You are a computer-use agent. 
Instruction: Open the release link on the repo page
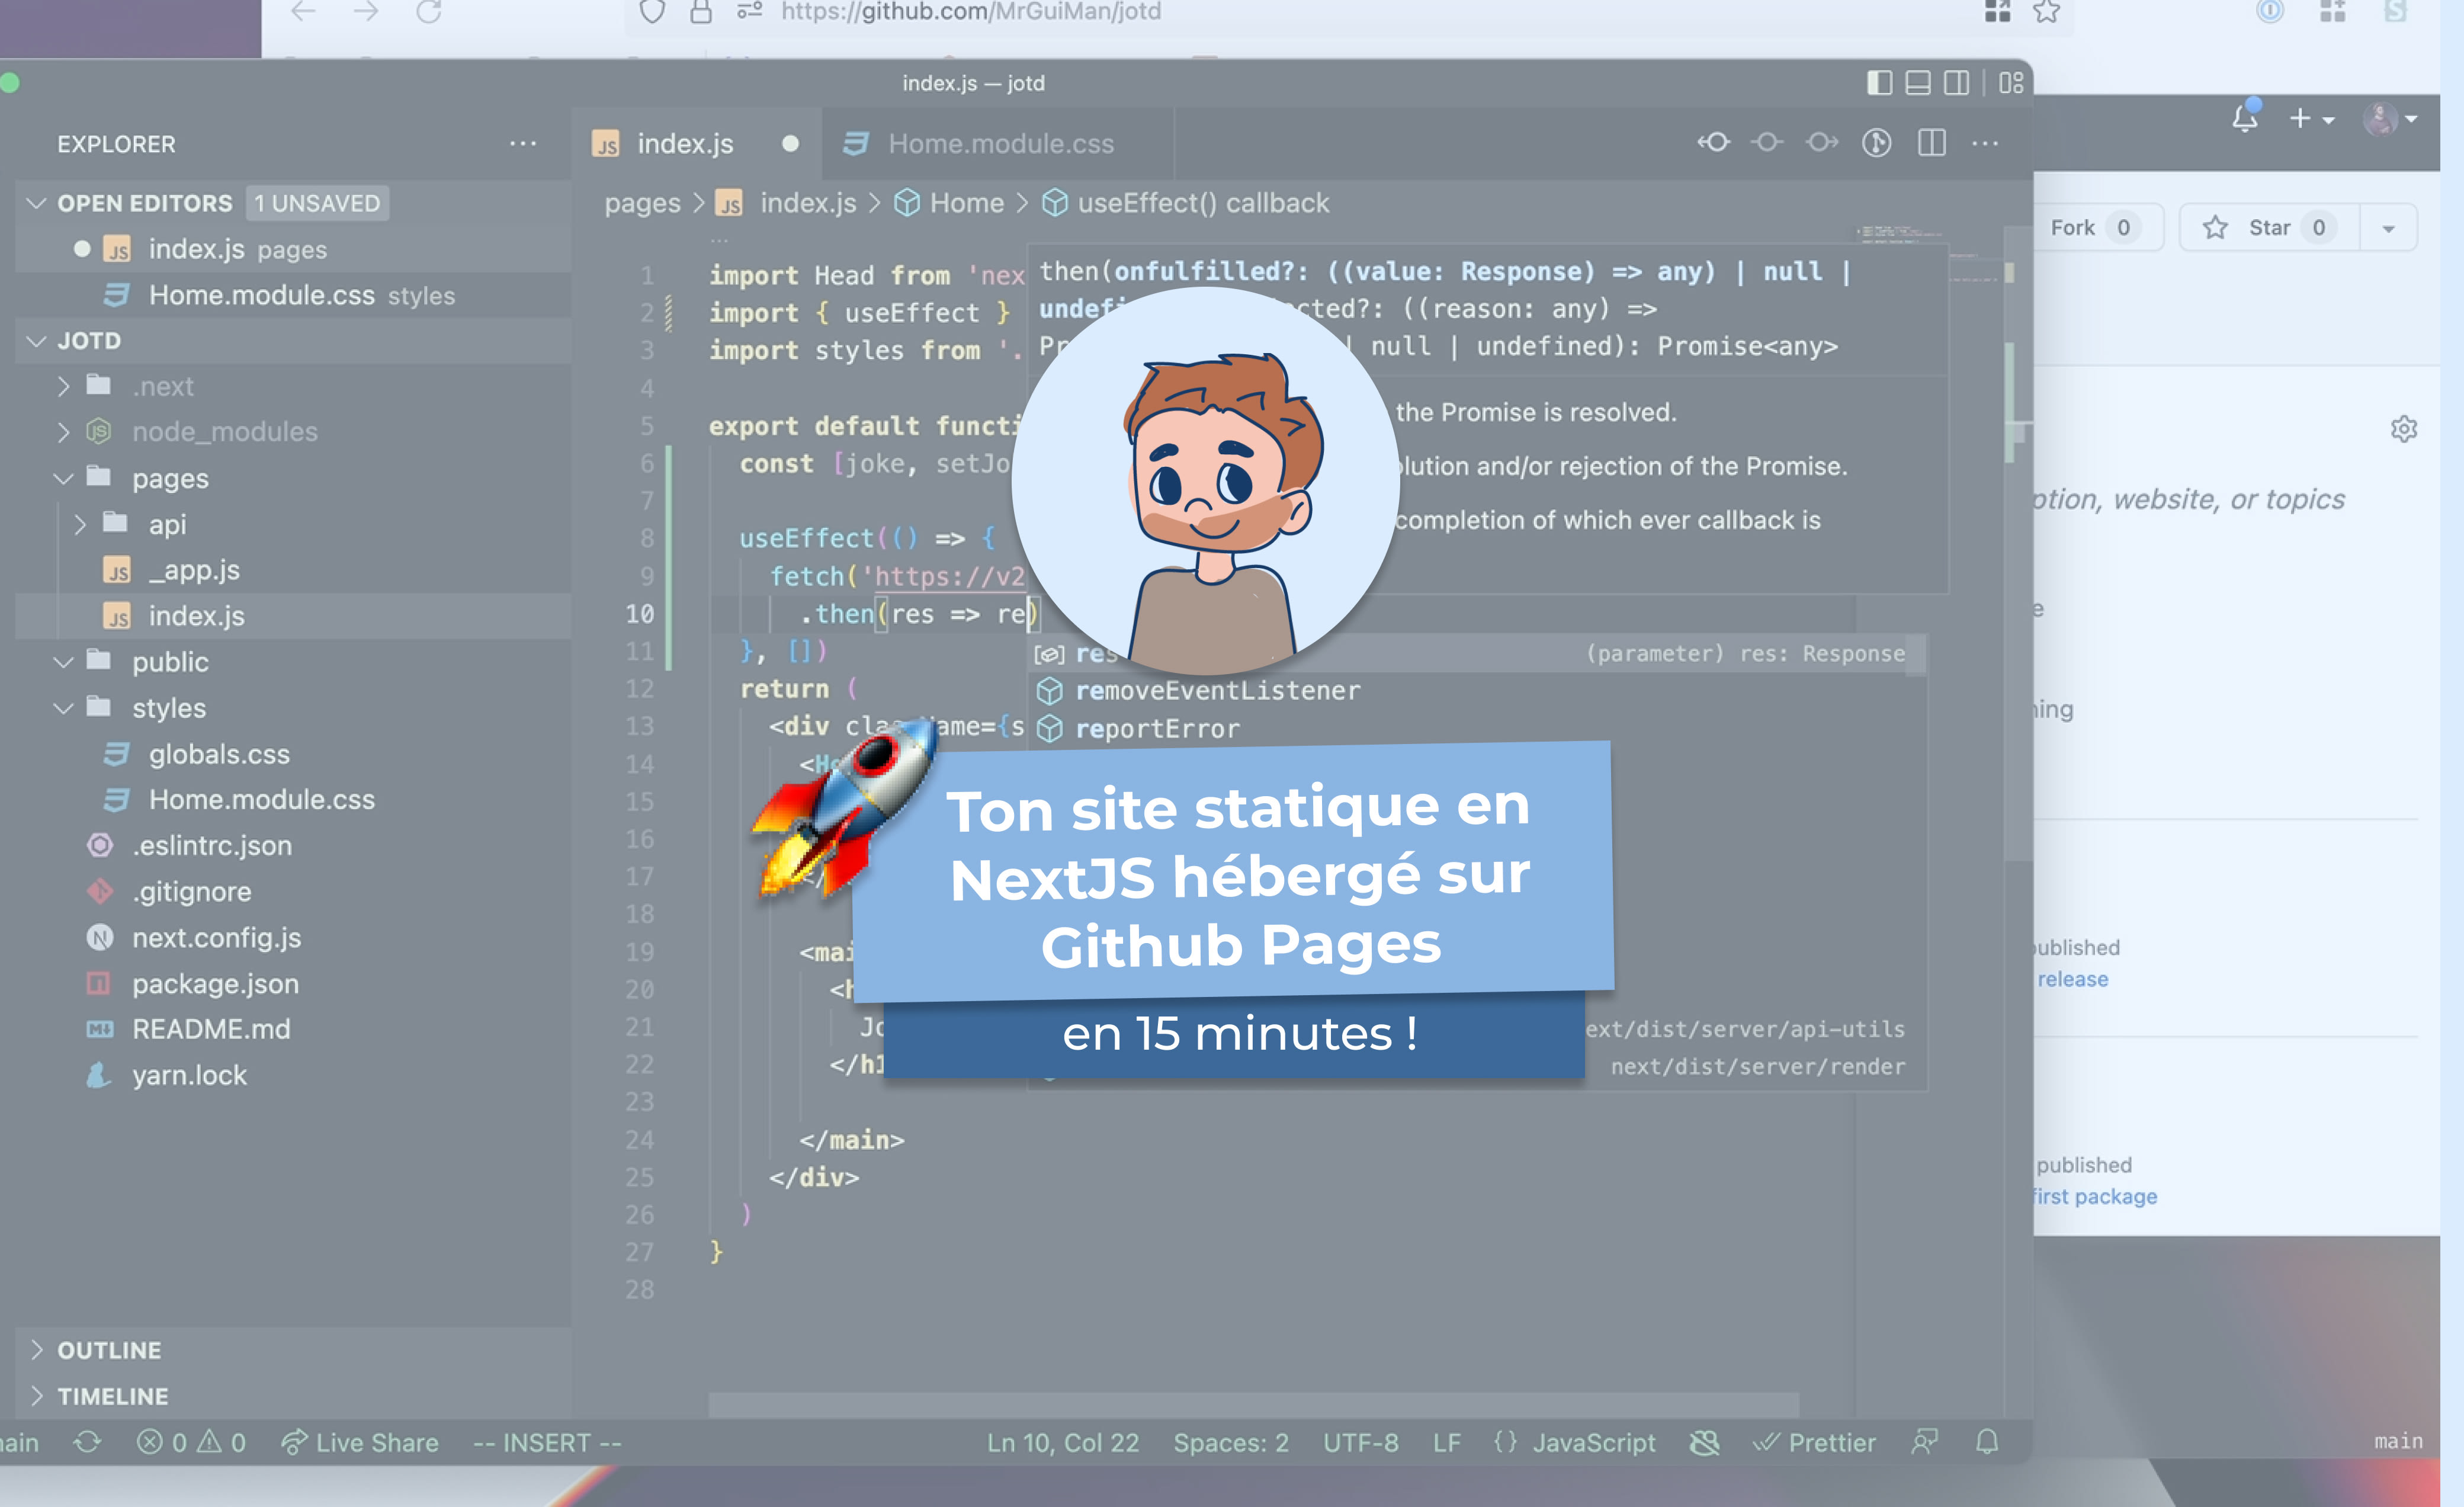coord(2072,978)
